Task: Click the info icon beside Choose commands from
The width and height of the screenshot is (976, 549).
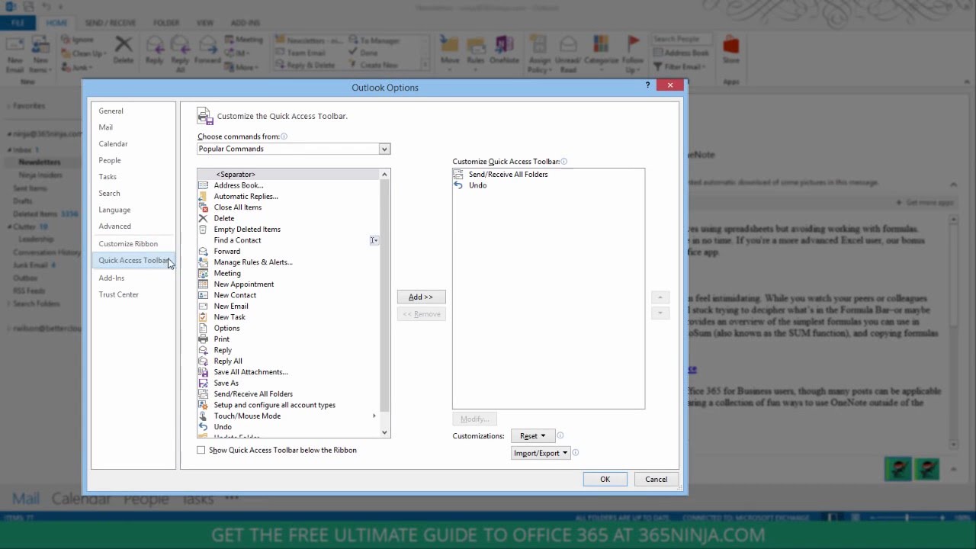Action: point(284,136)
